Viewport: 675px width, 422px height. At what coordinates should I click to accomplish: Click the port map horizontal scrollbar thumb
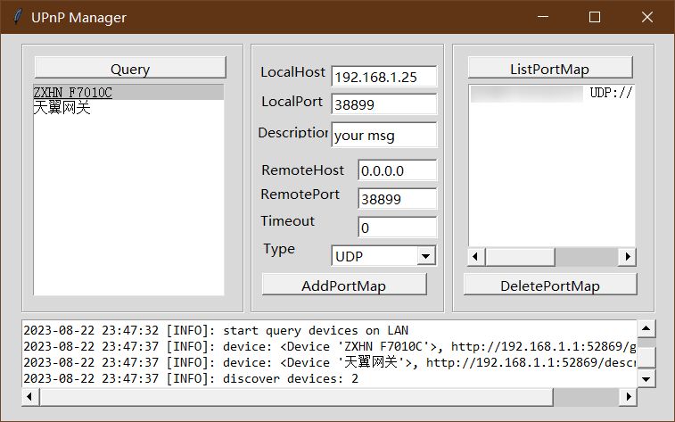(520, 257)
